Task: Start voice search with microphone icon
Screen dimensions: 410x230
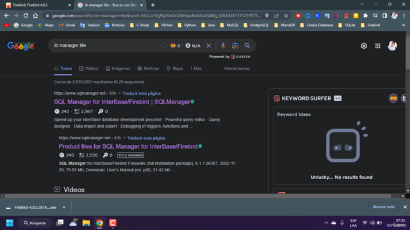Action: coord(223,45)
